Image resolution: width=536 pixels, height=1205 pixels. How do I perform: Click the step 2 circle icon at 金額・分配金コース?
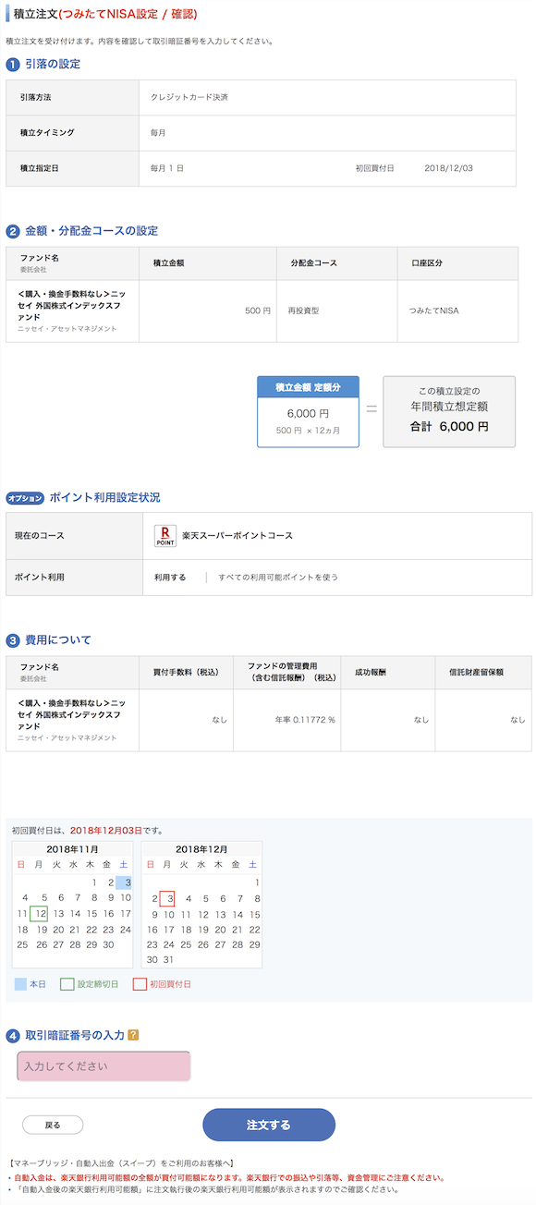point(13,231)
